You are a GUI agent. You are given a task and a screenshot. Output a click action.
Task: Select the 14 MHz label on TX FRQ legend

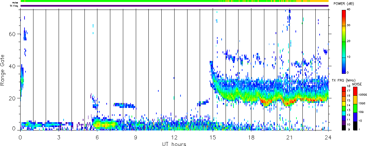tap(349, 105)
